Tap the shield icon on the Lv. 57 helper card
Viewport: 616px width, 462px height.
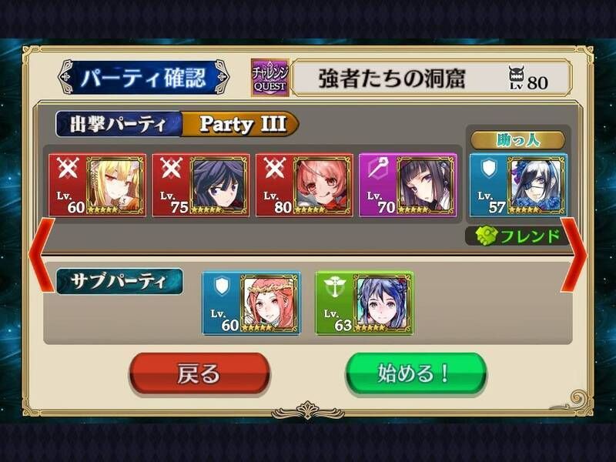488,168
